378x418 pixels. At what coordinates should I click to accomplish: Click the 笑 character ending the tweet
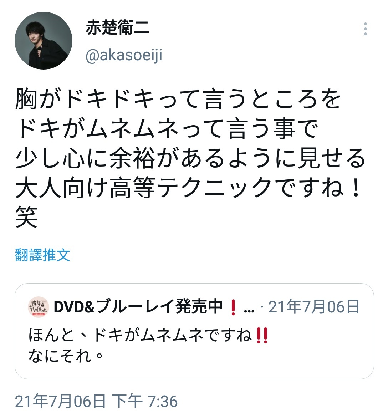coord(26,216)
